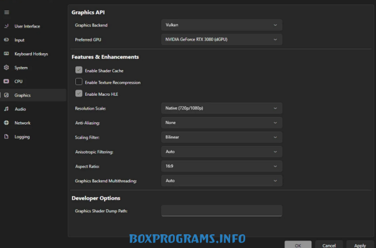This screenshot has height=248, width=376.
Task: Click the Graphics Backend Multithreading: label
Action: click(x=106, y=181)
